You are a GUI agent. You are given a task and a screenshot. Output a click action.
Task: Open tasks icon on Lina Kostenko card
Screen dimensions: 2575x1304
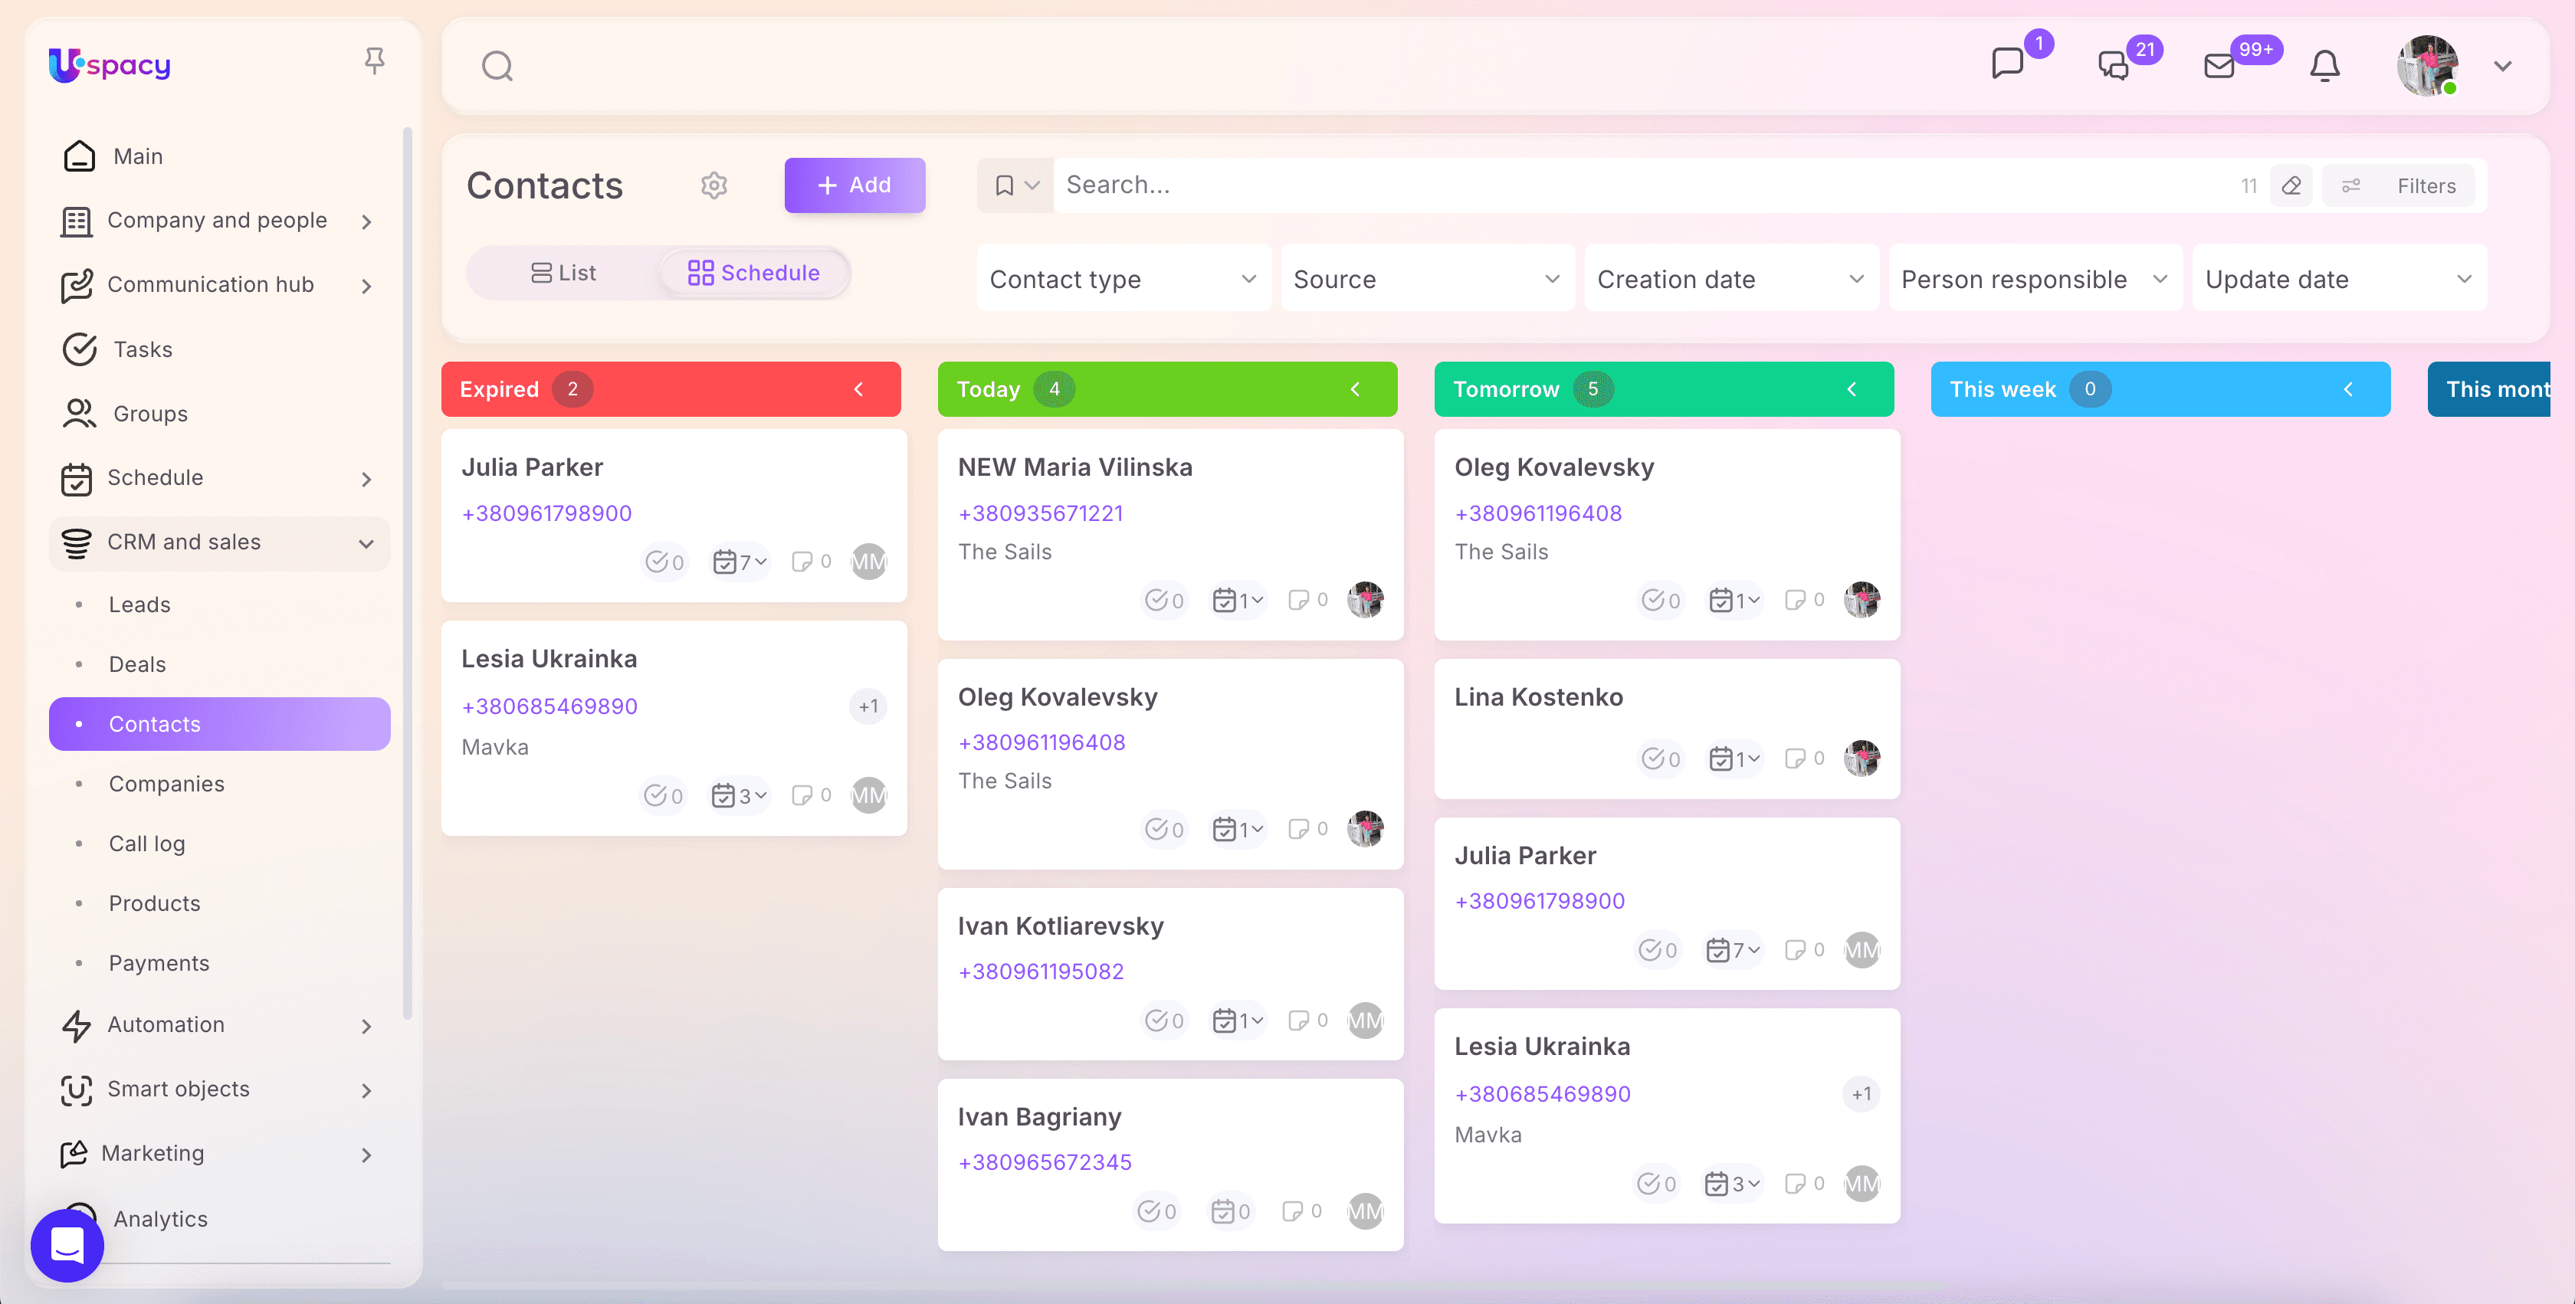click(x=1661, y=758)
